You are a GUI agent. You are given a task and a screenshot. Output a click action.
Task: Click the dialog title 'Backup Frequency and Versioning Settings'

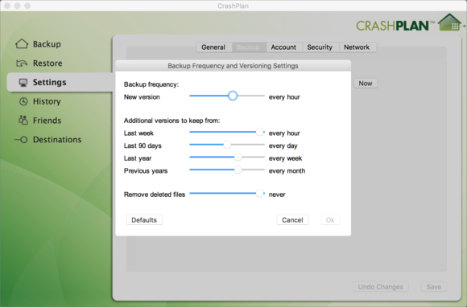coord(233,66)
